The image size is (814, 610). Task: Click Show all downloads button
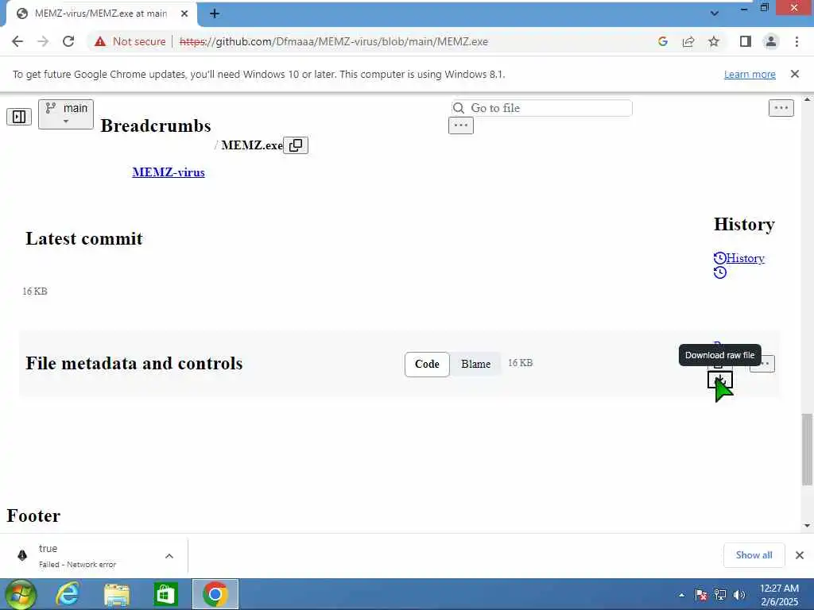pyautogui.click(x=754, y=555)
